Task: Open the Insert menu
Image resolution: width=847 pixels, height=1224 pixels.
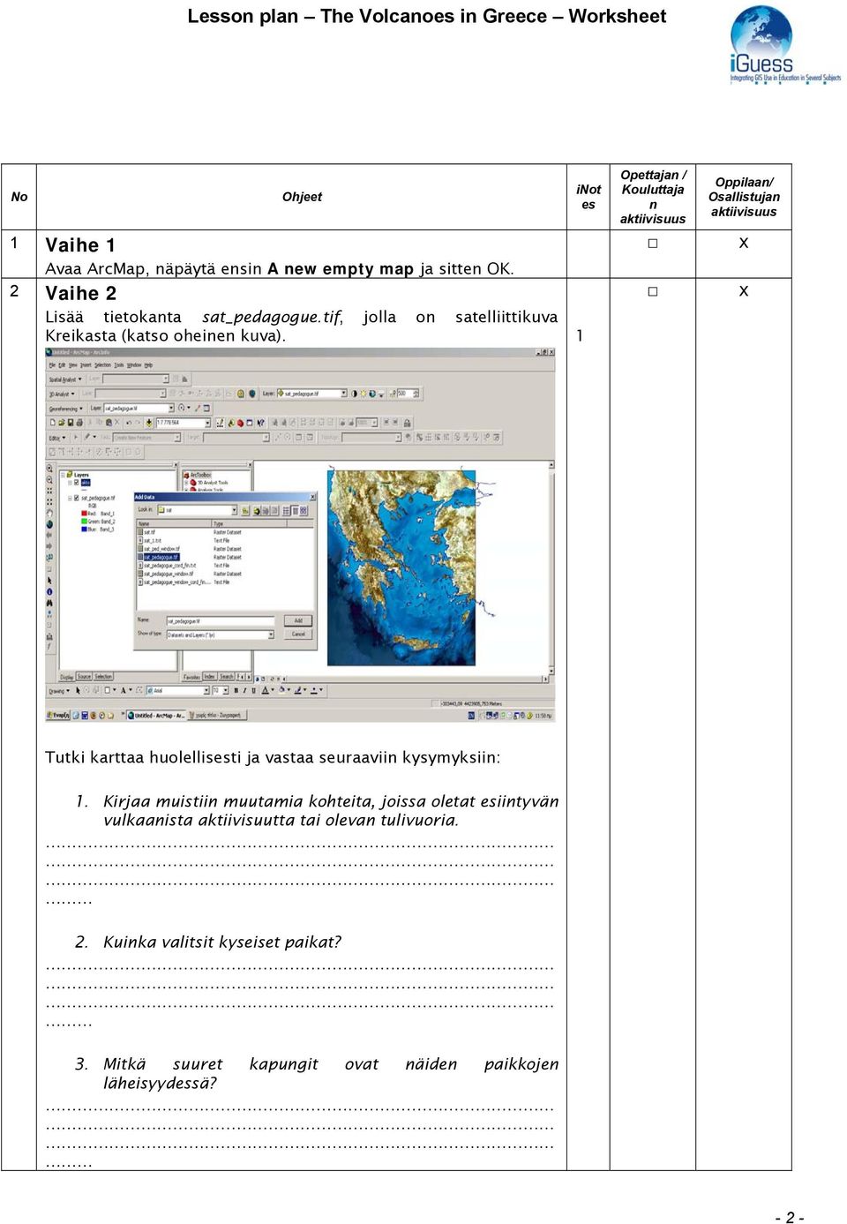Action: coord(86,364)
